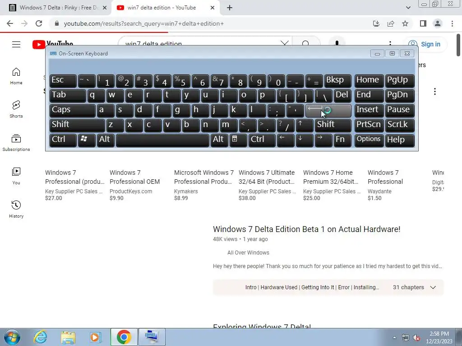This screenshot has height=346, width=462.
Task: Toggle the left Ctrl key
Action: click(63, 140)
